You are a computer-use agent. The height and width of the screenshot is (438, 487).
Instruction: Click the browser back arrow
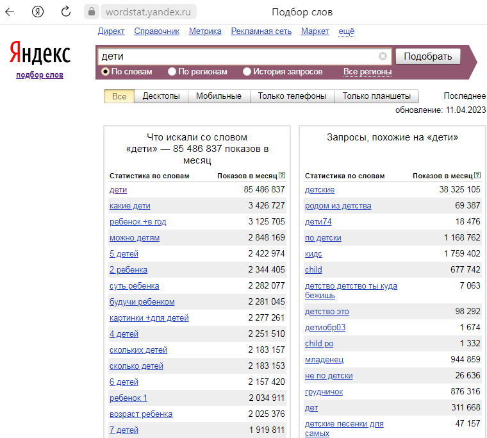coord(10,12)
